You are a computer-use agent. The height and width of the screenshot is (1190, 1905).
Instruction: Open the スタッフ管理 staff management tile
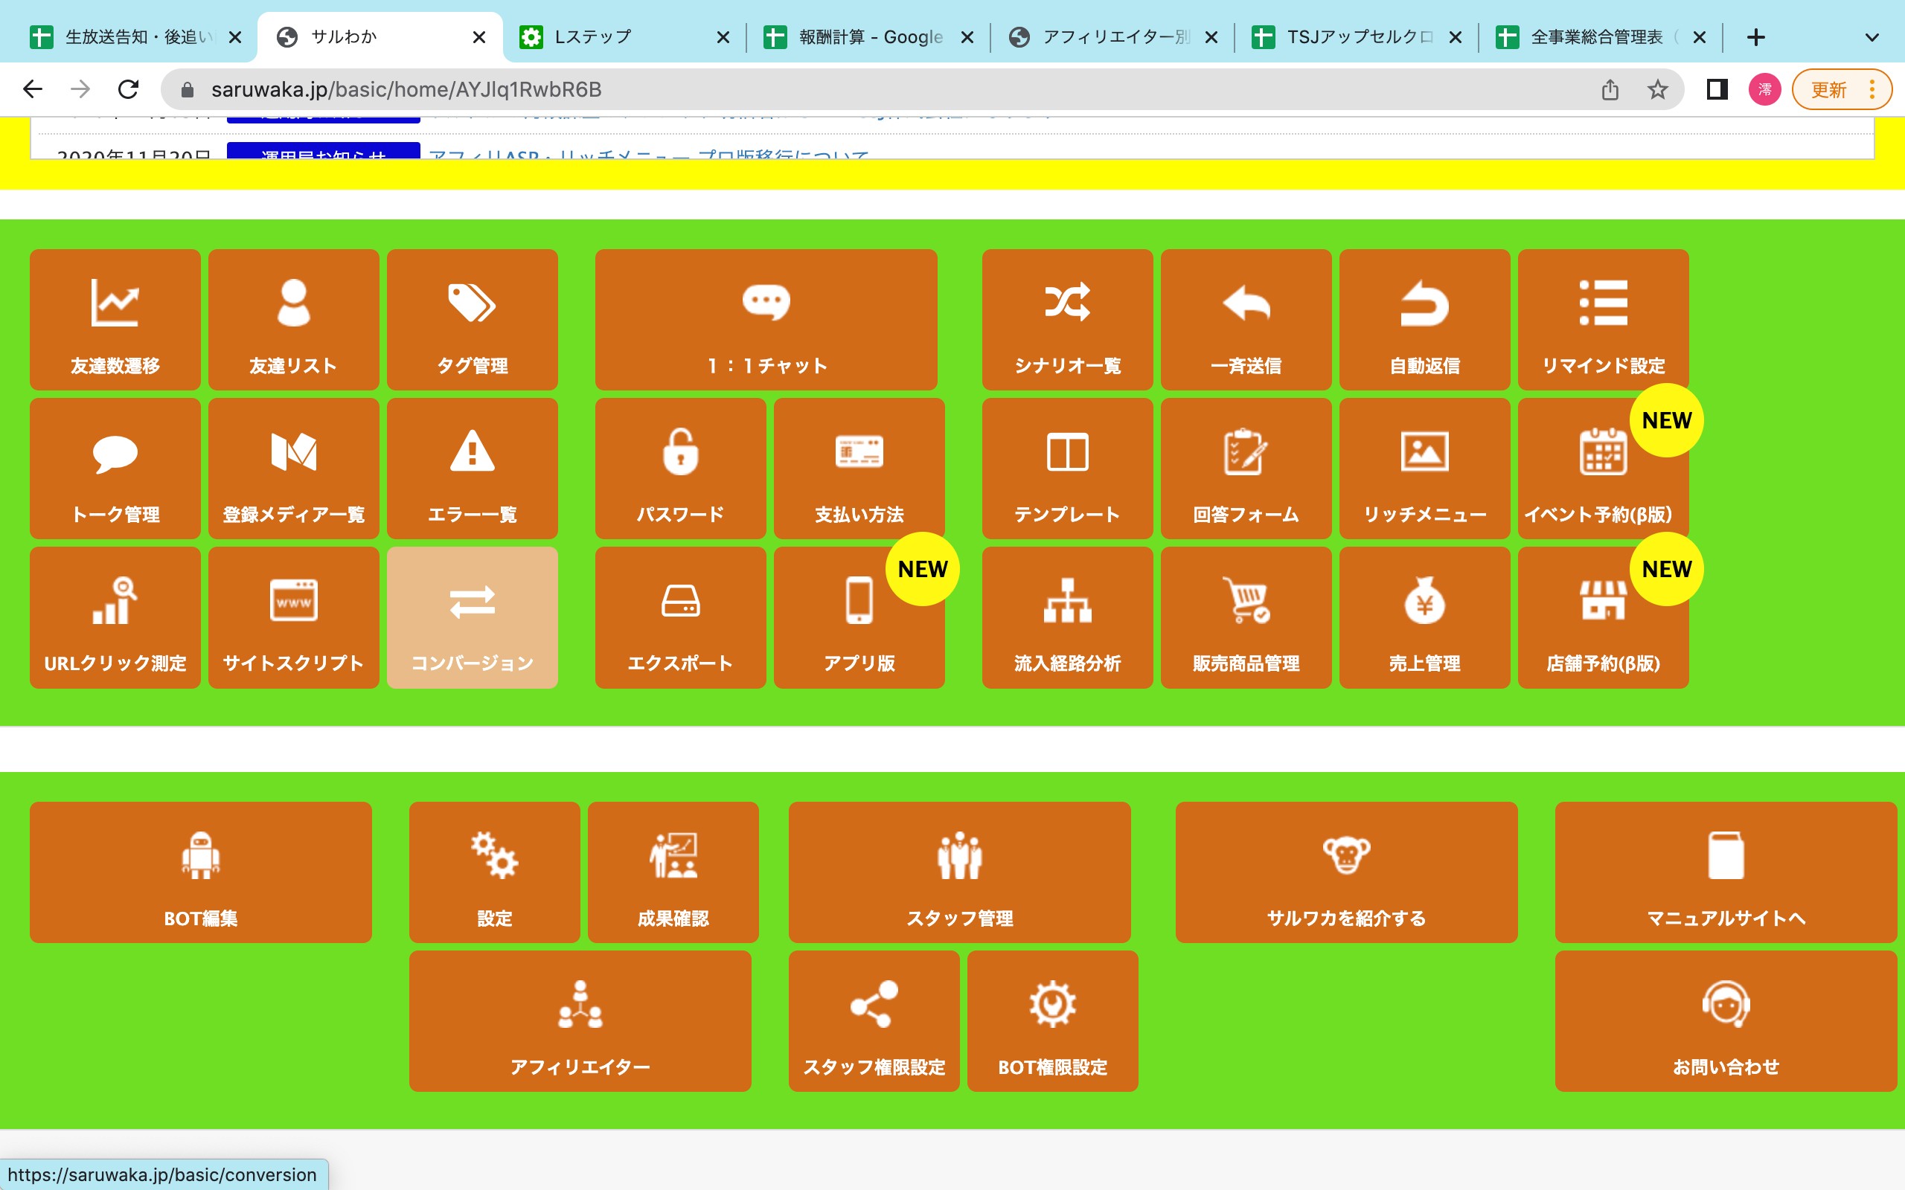click(x=960, y=872)
